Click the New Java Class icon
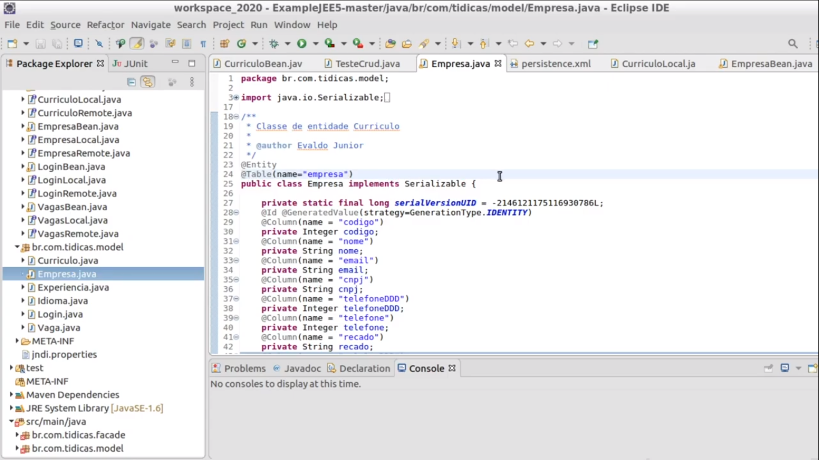Screen dimensions: 819x460 point(242,44)
